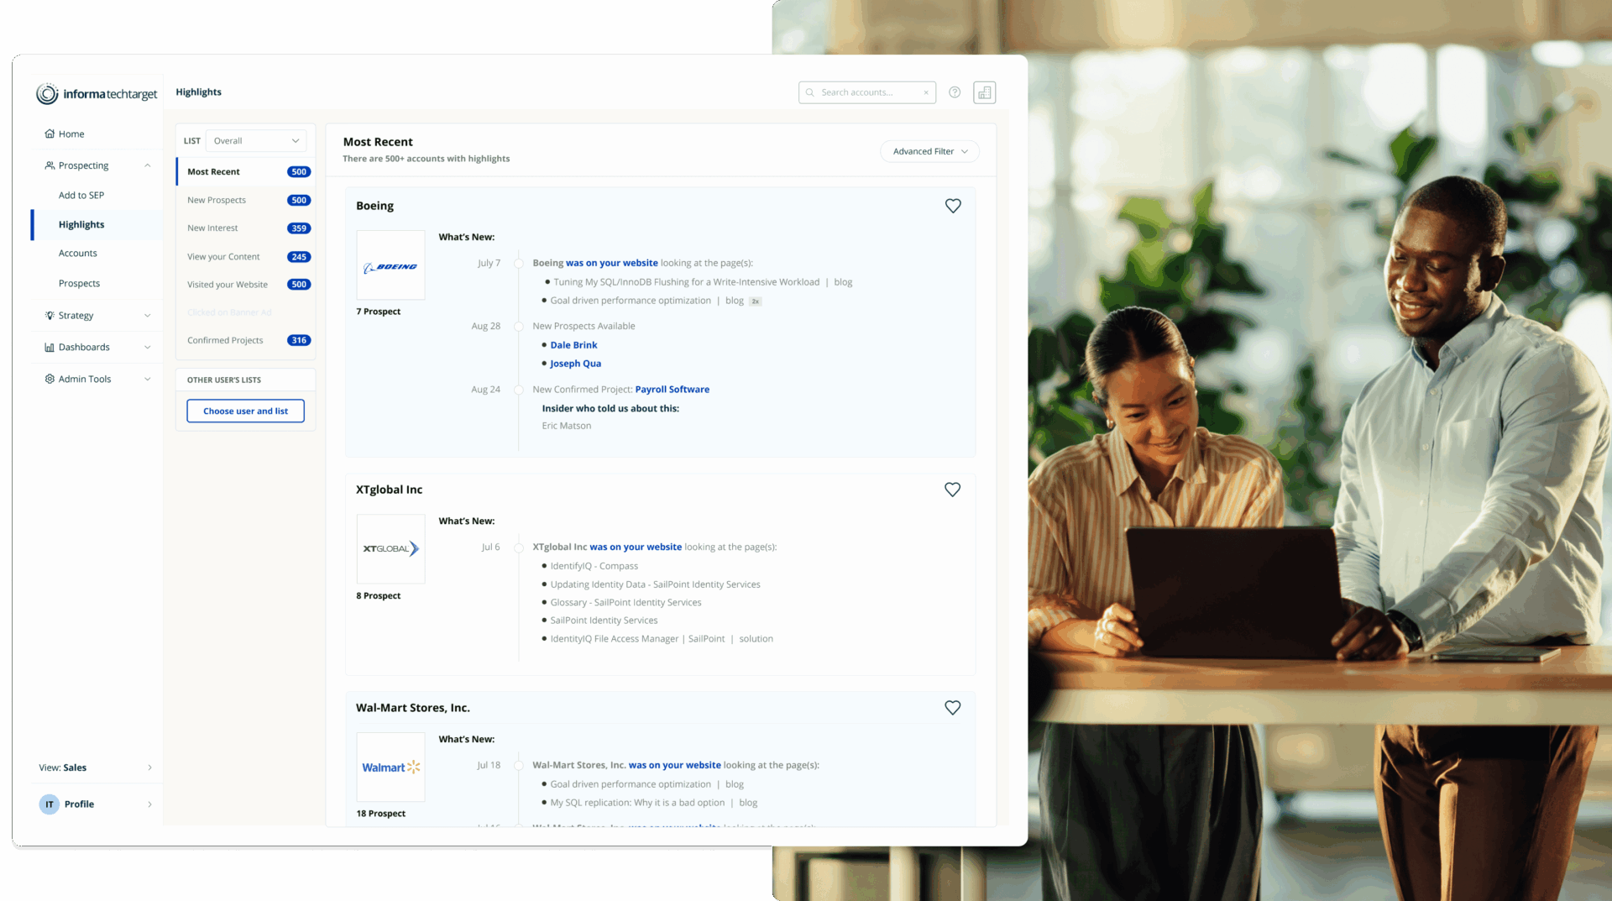Clear the search accounts field

click(x=926, y=92)
